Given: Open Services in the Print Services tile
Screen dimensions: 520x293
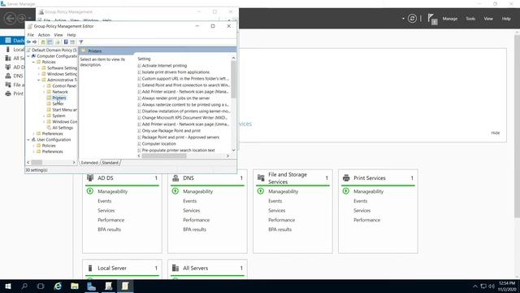Looking at the screenshot, I should [x=362, y=211].
